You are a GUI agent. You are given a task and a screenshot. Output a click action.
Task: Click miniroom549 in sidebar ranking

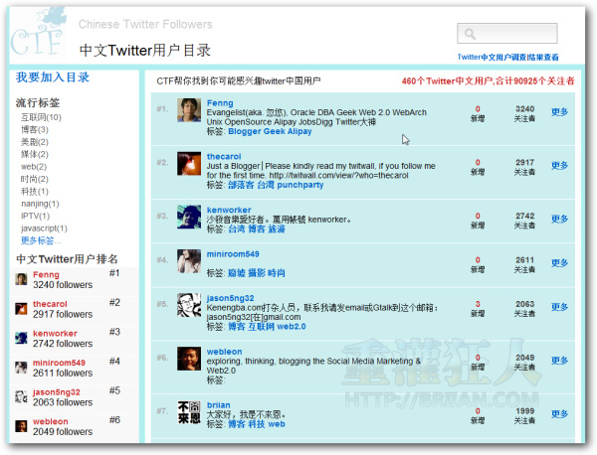[59, 363]
